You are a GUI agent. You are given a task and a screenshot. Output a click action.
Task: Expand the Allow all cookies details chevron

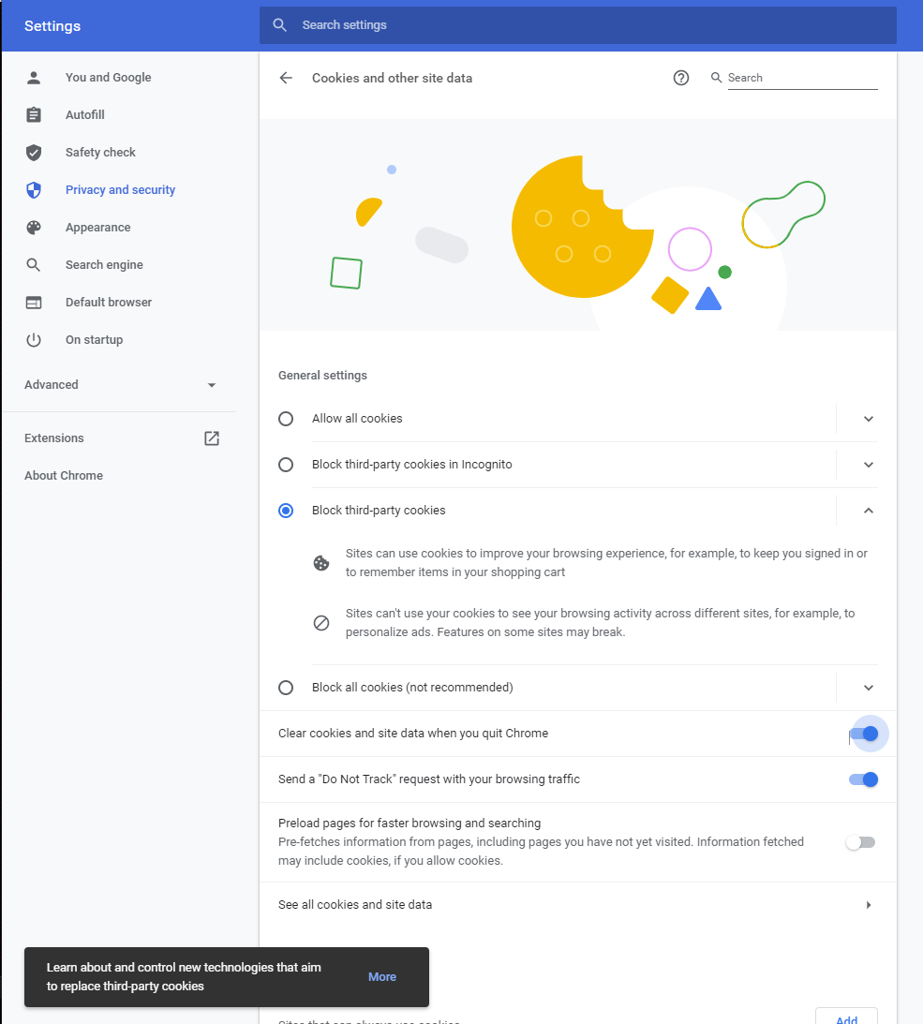pos(869,420)
